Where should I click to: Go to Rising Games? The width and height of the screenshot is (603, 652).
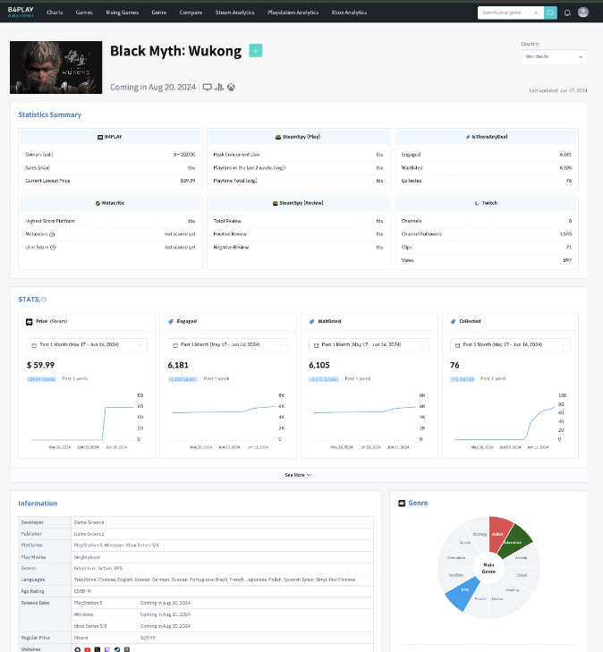[x=122, y=13]
